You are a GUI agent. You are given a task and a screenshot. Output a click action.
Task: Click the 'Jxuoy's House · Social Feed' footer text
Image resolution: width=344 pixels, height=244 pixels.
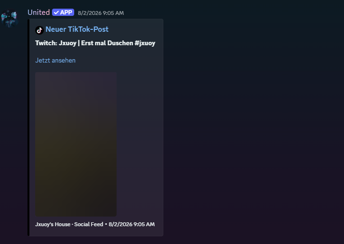[x=69, y=224]
